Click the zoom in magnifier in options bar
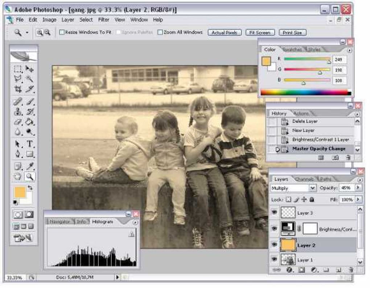Screen dimensions: 370x288 click(x=40, y=32)
